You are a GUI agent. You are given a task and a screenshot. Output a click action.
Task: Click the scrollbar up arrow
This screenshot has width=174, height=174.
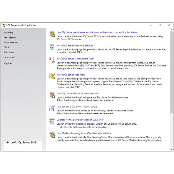pyautogui.click(x=171, y=30)
